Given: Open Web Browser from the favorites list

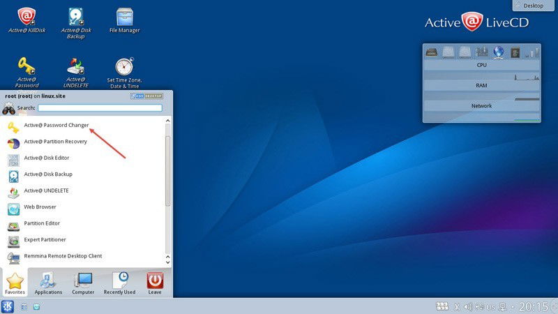Looking at the screenshot, I should 84,207.
